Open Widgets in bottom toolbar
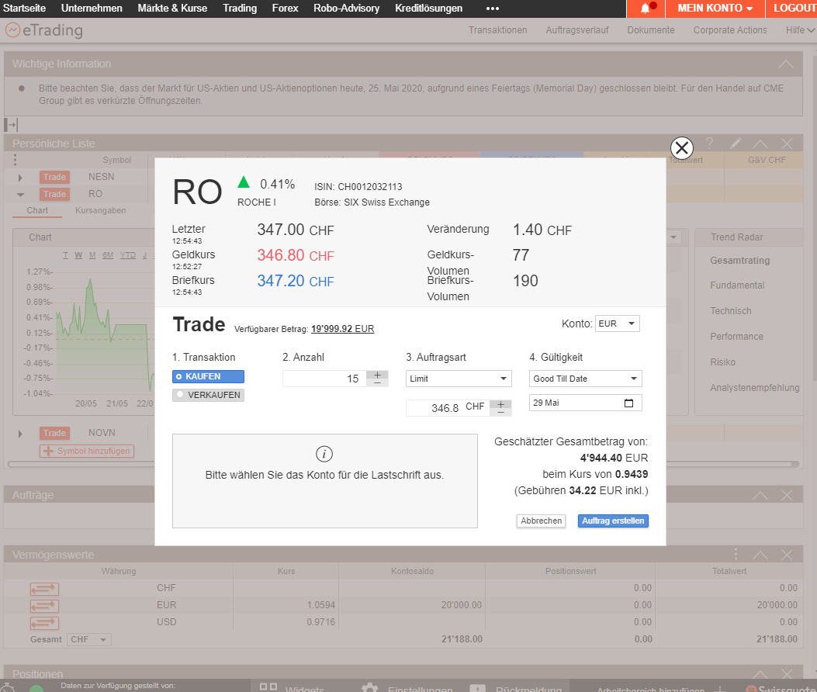817x692 pixels. [x=292, y=687]
